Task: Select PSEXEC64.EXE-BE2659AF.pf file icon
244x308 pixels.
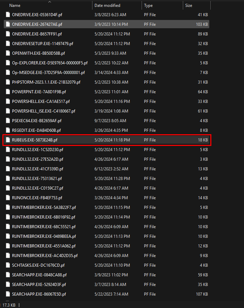Action: (x=8, y=120)
